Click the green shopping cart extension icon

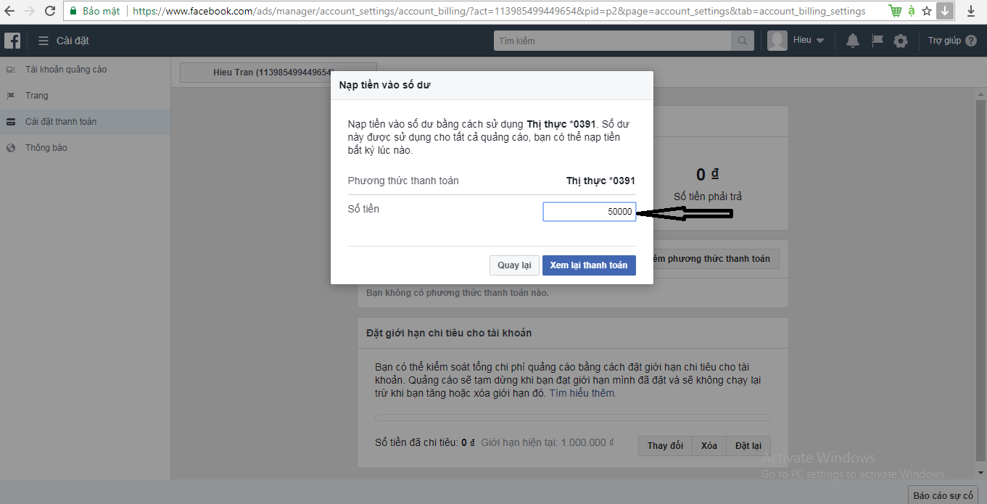pyautogui.click(x=896, y=12)
